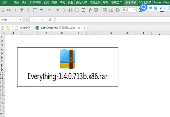Click the Undo arrow
Viewport: 170px width, 117px height.
(42, 10)
